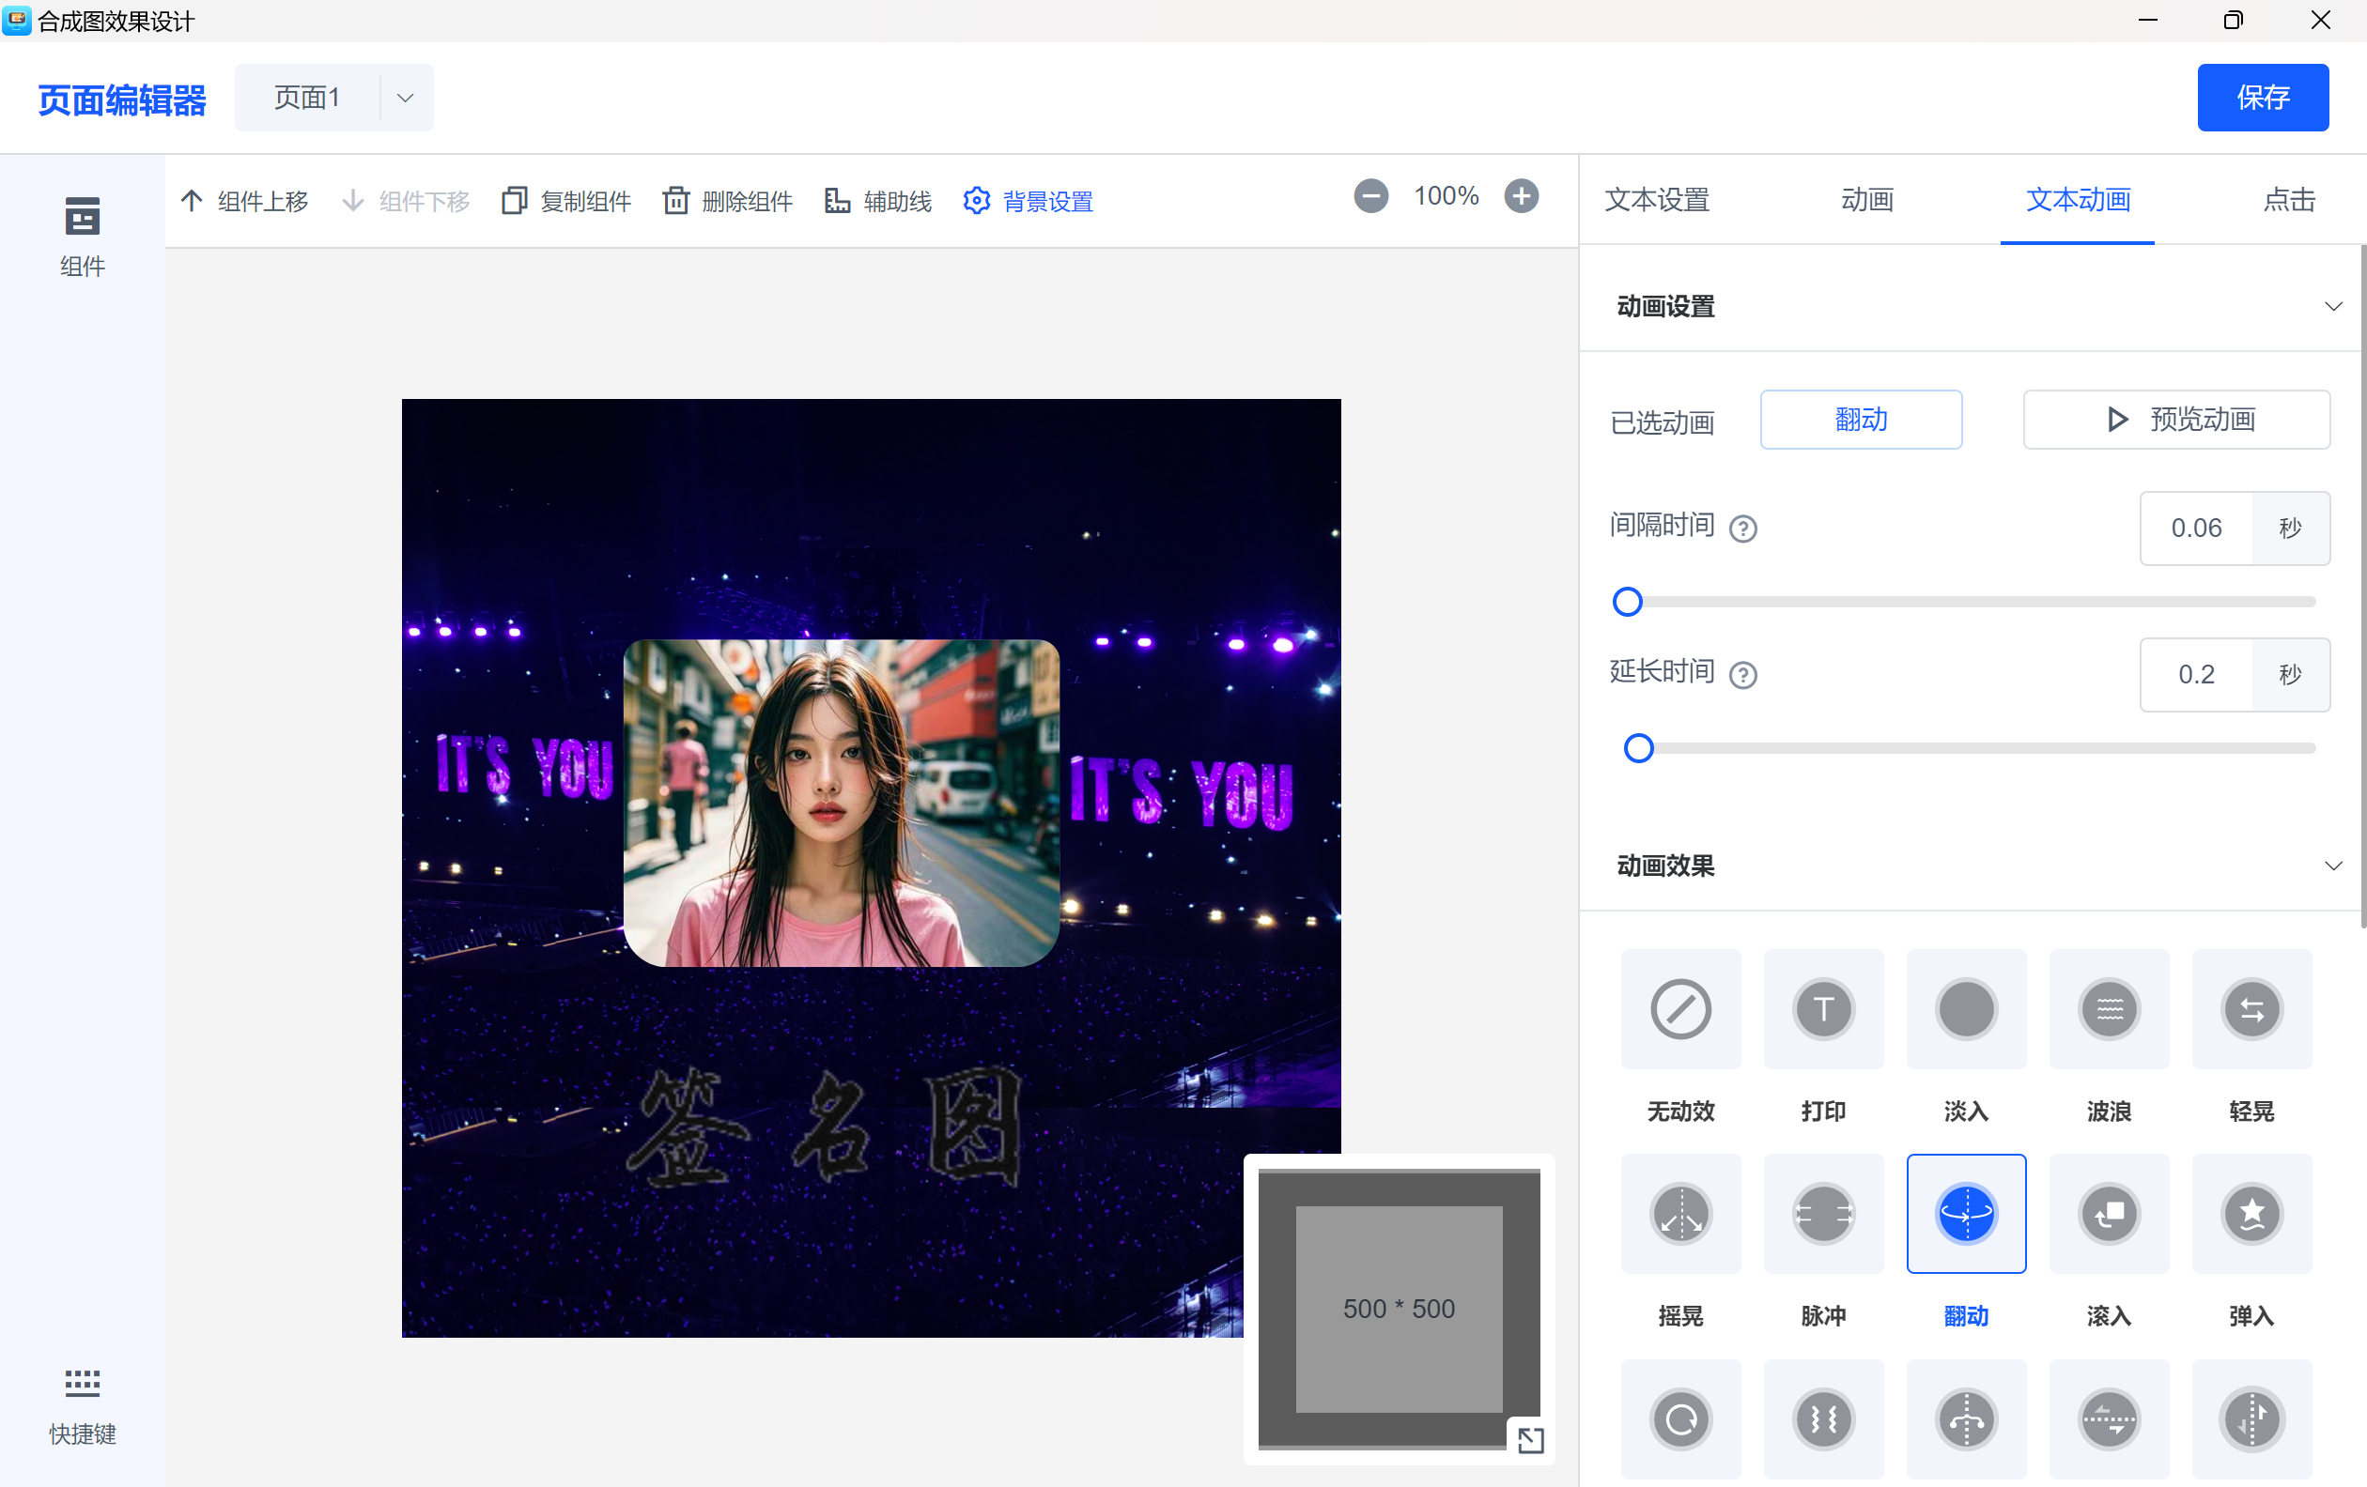Screen dimensions: 2367x1487
Task: Select the 打印 typewriter effect icon
Action: pyautogui.click(x=1823, y=1008)
